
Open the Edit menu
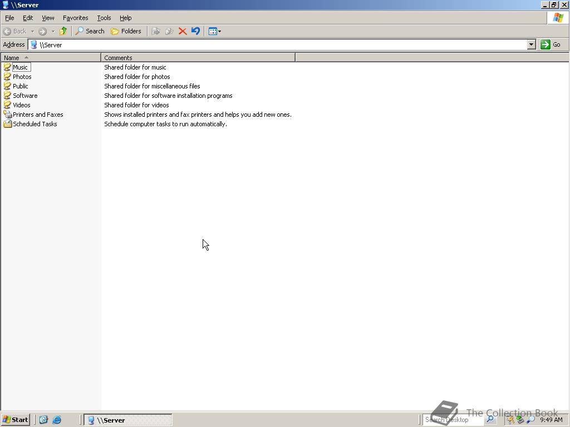[28, 18]
